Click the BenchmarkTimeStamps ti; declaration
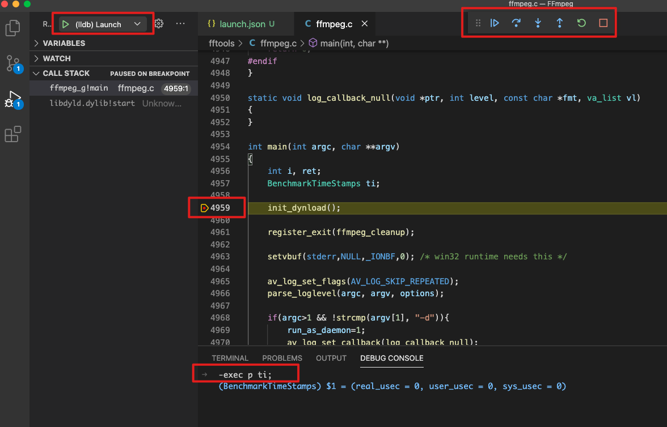This screenshot has width=667, height=427. pyautogui.click(x=323, y=183)
